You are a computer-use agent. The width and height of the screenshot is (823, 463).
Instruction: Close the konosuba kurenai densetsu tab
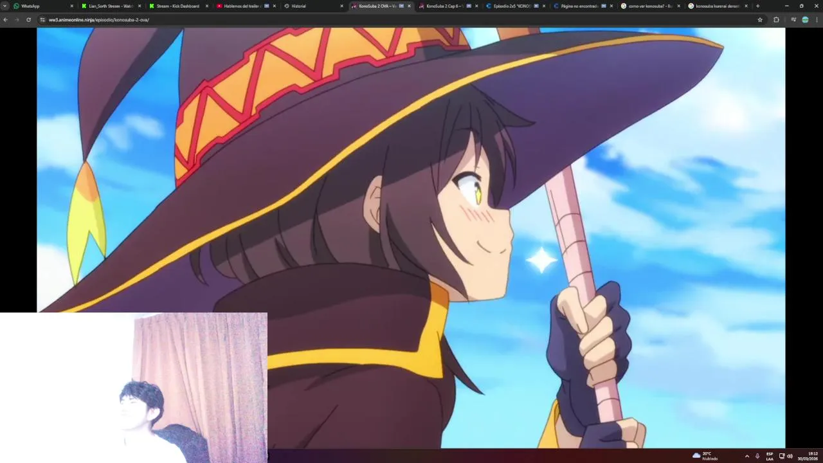click(746, 6)
